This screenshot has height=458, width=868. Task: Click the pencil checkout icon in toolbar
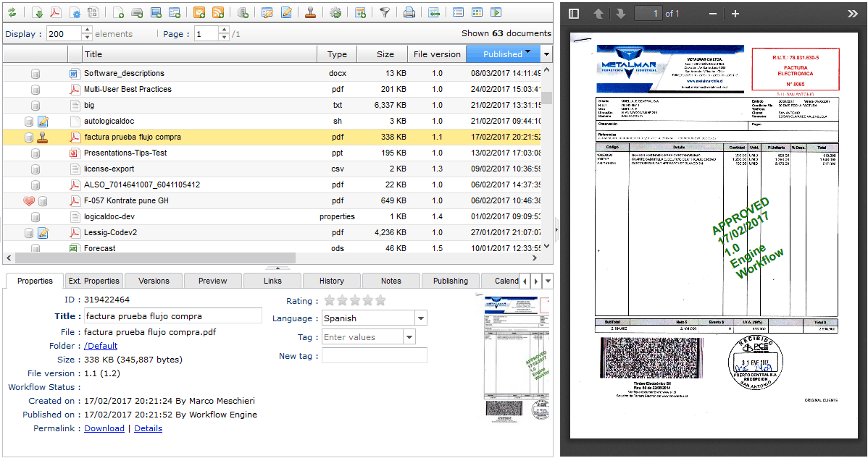(286, 12)
